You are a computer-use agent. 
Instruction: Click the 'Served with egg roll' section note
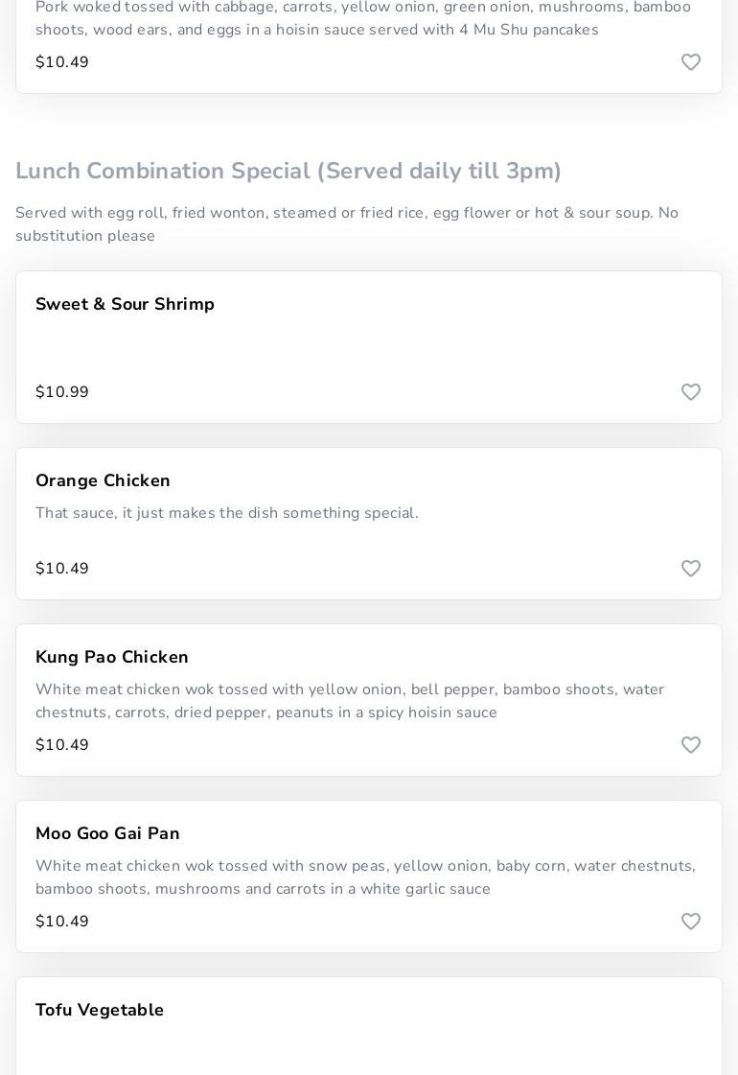[x=347, y=224]
